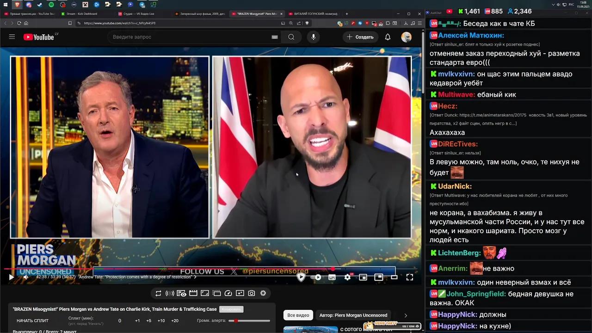592x333 pixels.
Task: Adjust the 'Громк. алерта' volume slider
Action: [249, 321]
